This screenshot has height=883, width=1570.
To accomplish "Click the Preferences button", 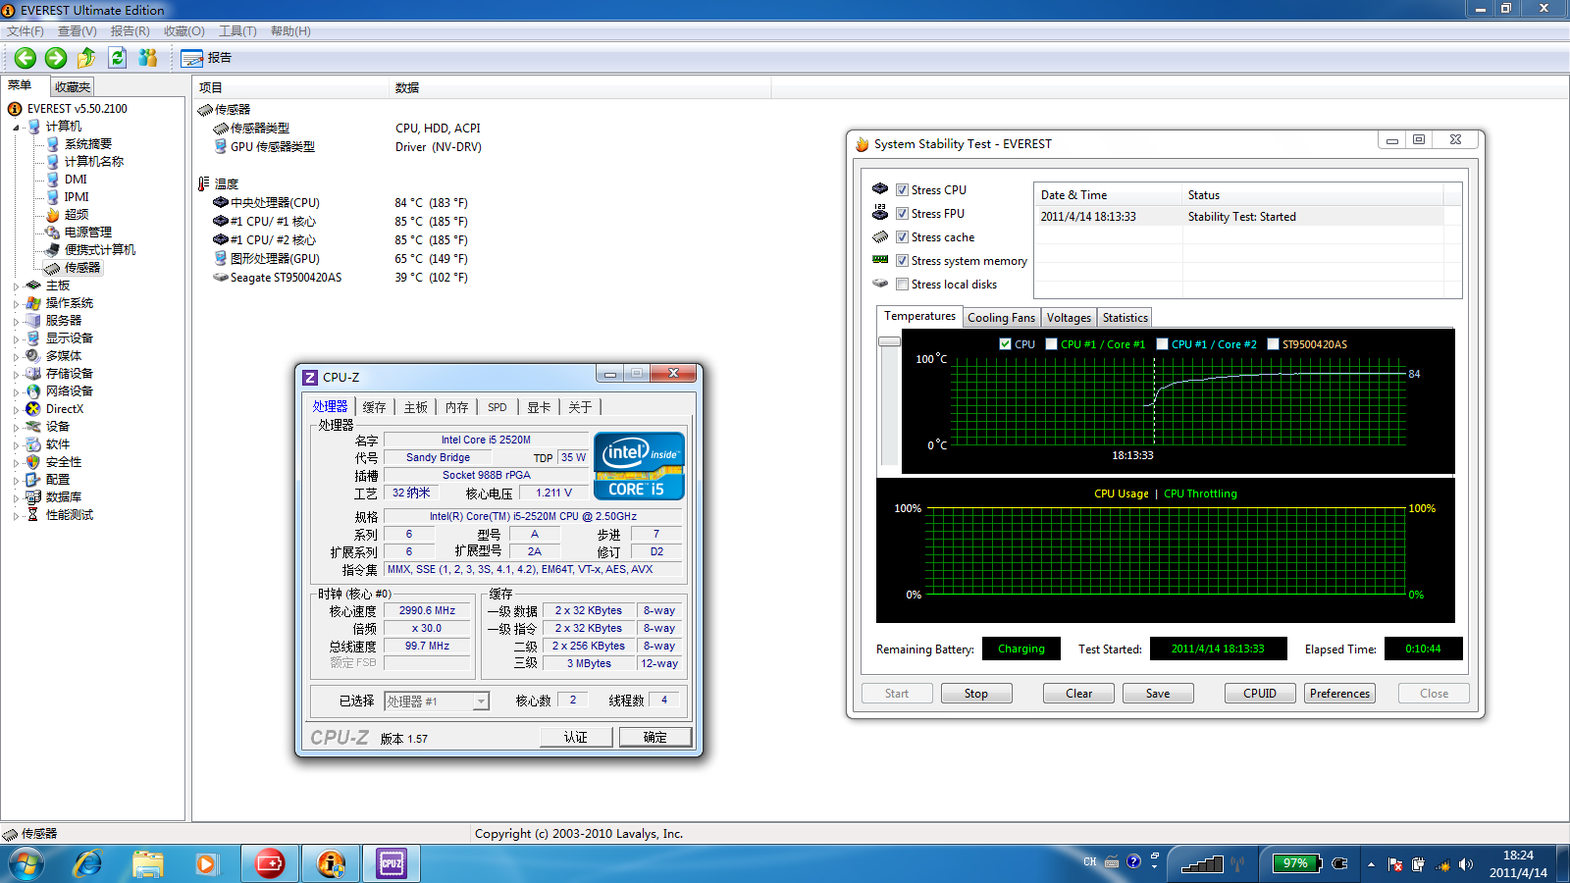I will (1339, 694).
